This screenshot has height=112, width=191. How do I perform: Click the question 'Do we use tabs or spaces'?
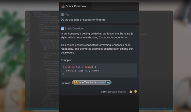coord(84,20)
